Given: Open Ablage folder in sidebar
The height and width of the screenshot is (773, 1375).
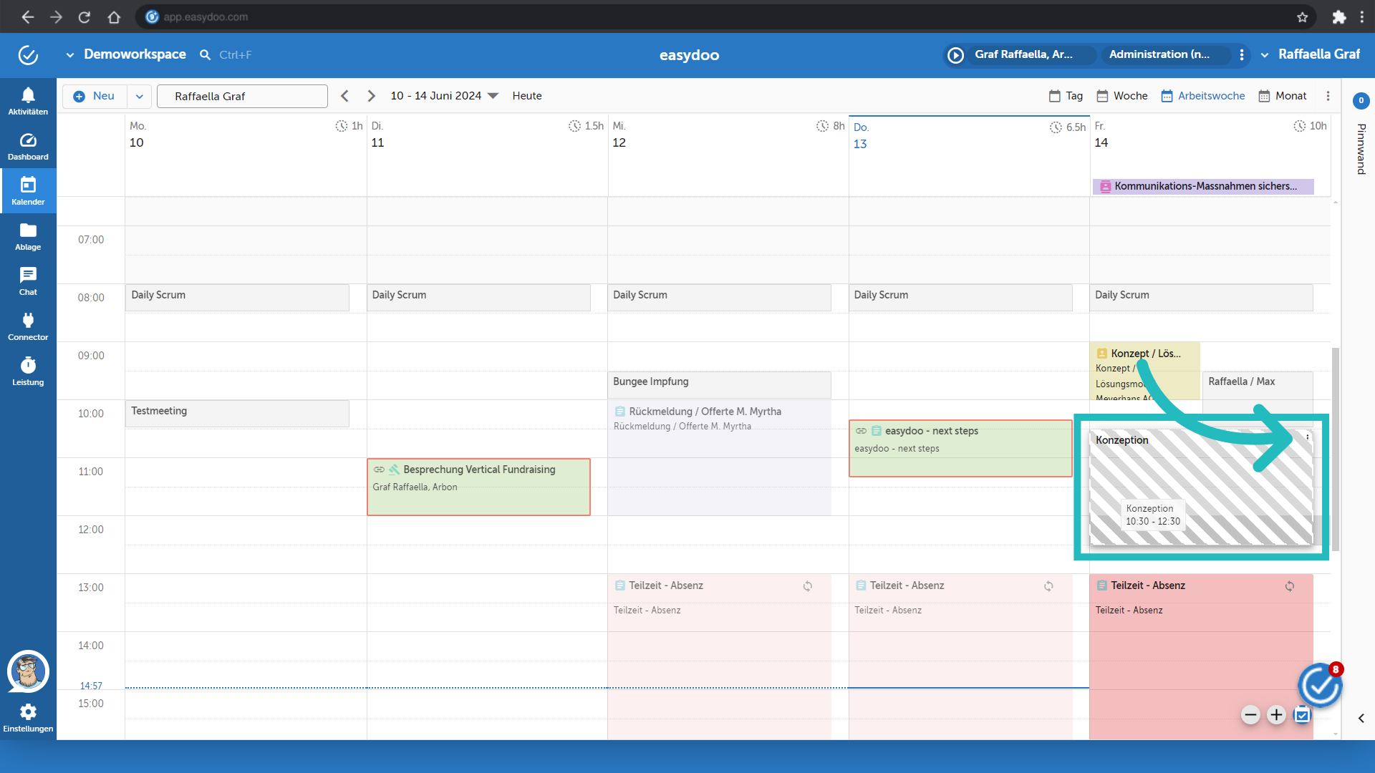Looking at the screenshot, I should click(28, 236).
